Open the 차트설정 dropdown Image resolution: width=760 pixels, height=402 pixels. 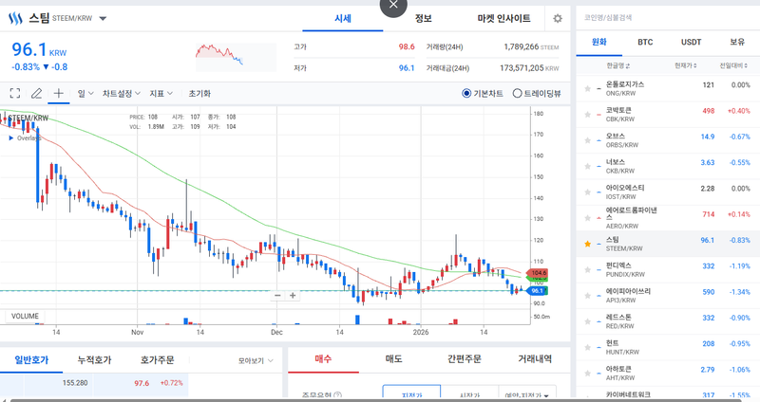point(122,94)
